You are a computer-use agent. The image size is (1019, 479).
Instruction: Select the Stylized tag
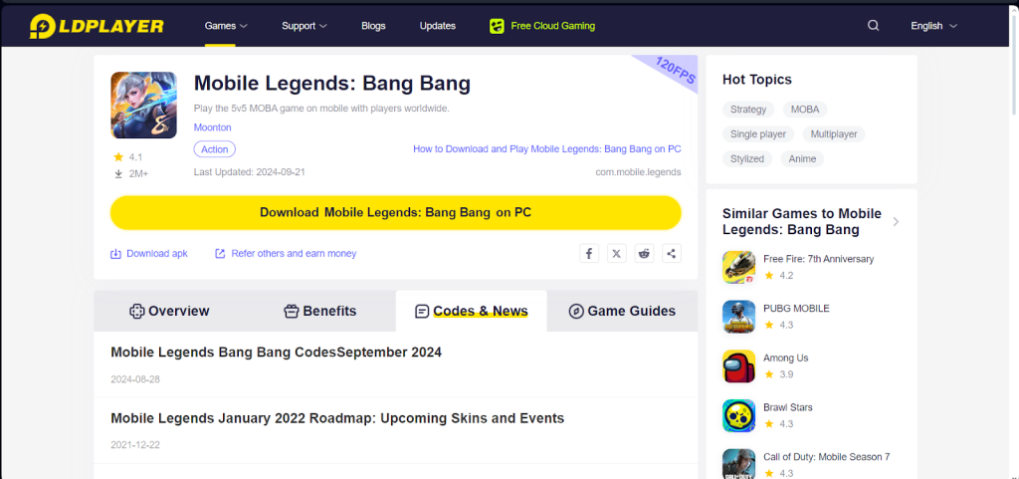coord(747,158)
